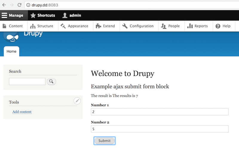Click the browser forward arrow
239x148 pixels.
[12, 5]
